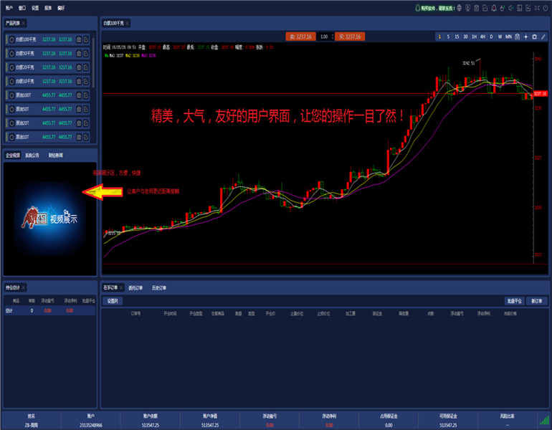
Task: Click the orange 卖 3237.16 sell button
Action: coord(300,37)
